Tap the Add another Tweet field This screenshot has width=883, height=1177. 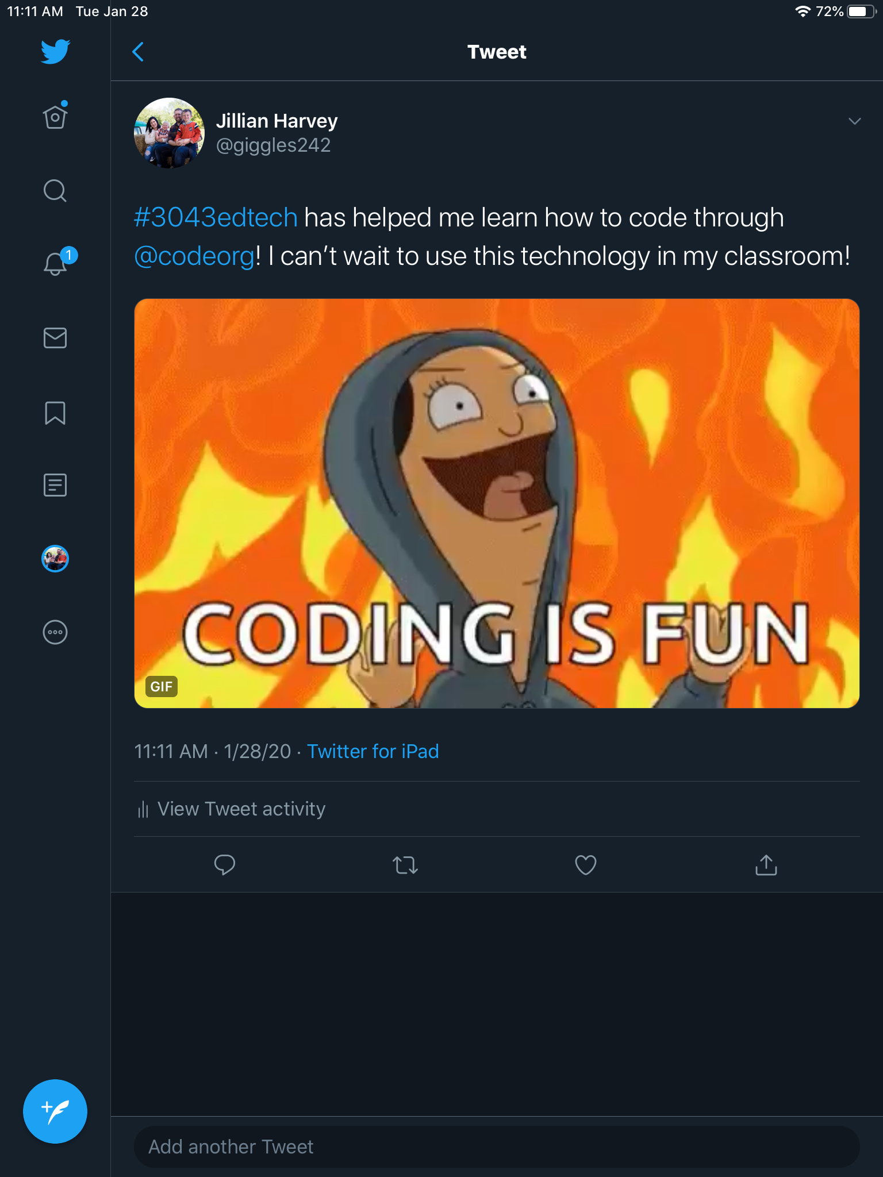click(x=497, y=1147)
